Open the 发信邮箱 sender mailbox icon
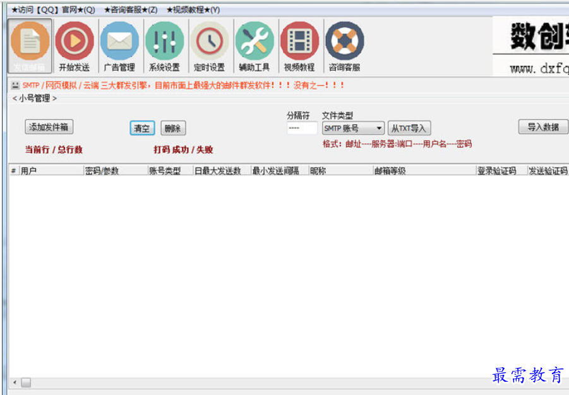This screenshot has height=395, width=569. pyautogui.click(x=30, y=46)
